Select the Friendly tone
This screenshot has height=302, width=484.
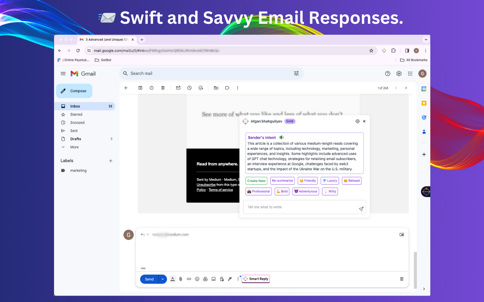[308, 181]
